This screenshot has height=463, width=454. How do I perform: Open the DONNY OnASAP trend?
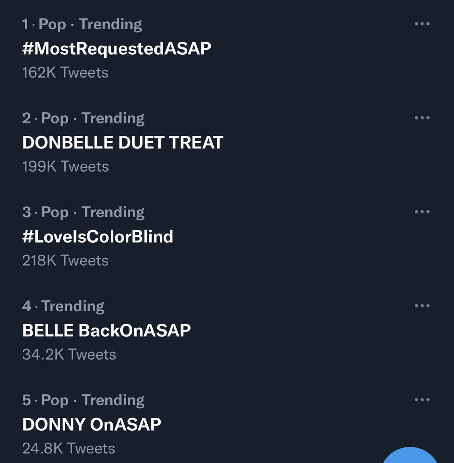click(x=91, y=424)
